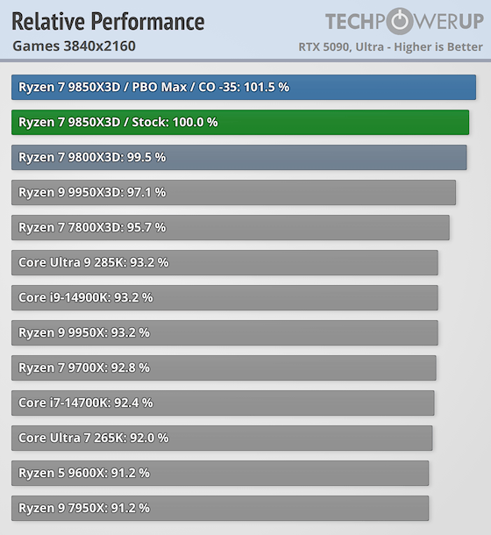Image resolution: width=491 pixels, height=535 pixels.
Task: Click the Core Ultra 7 265K: 92.0 % label
Action: pyautogui.click(x=94, y=439)
